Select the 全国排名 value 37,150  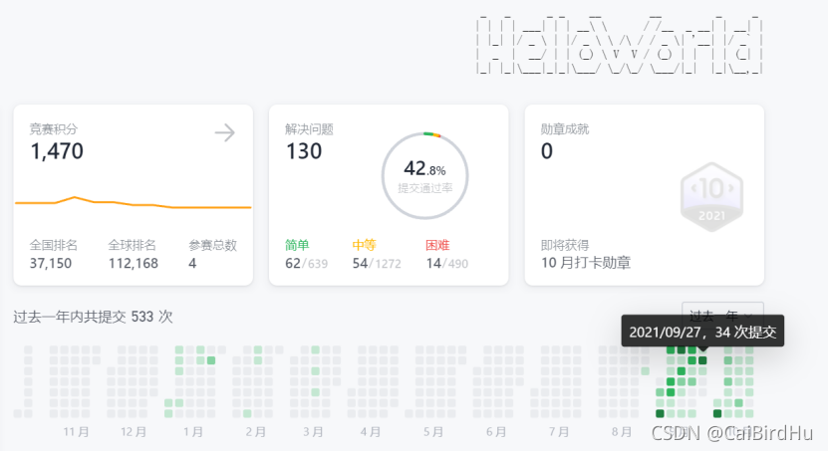click(51, 263)
